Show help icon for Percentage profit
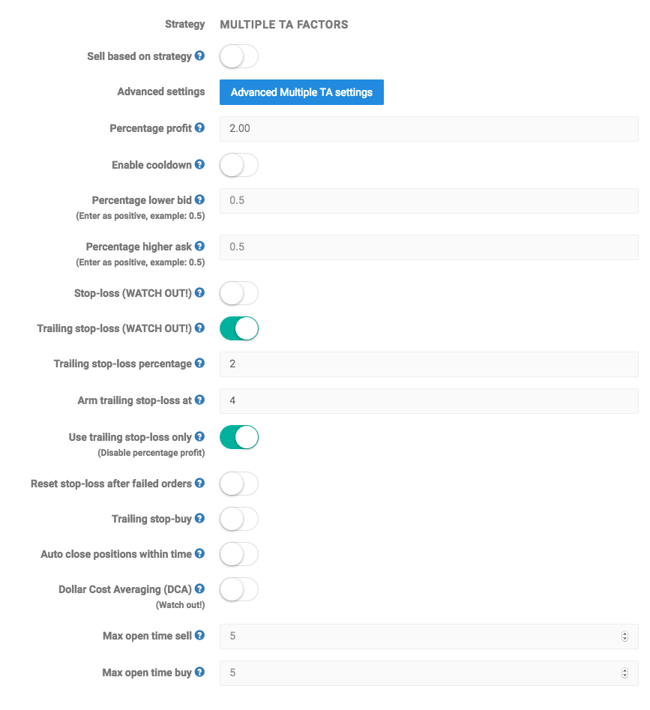 (x=199, y=127)
